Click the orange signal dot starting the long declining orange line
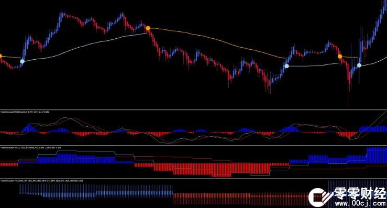The width and height of the screenshot is (387, 208). (x=148, y=28)
